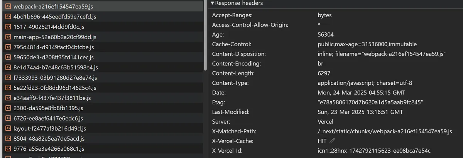Click the script icon beside main-app-52a60b2a20cf99dd.js
Screen dimensions: 463x158
[8, 37]
